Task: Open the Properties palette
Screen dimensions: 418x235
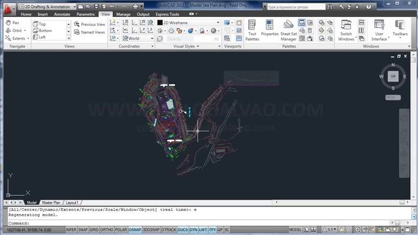Action: click(x=270, y=28)
